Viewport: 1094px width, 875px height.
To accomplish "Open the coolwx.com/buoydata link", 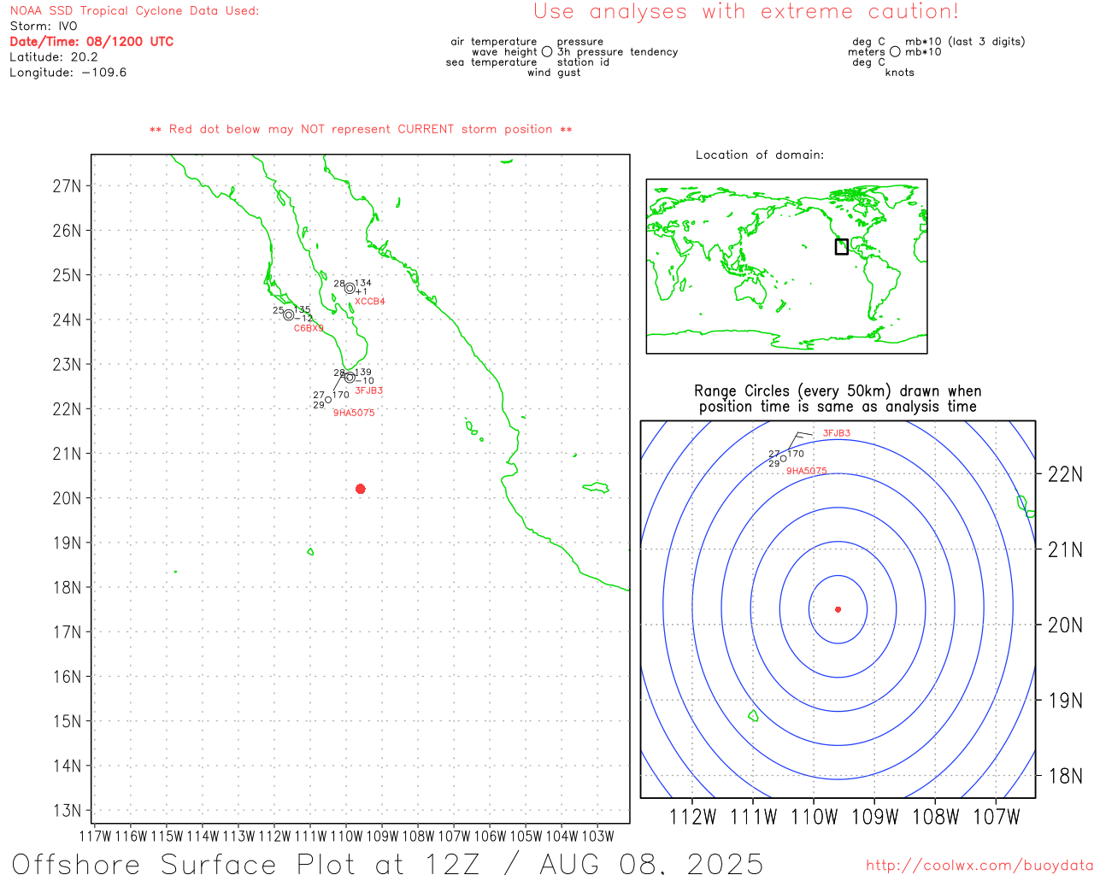I will 979,866.
